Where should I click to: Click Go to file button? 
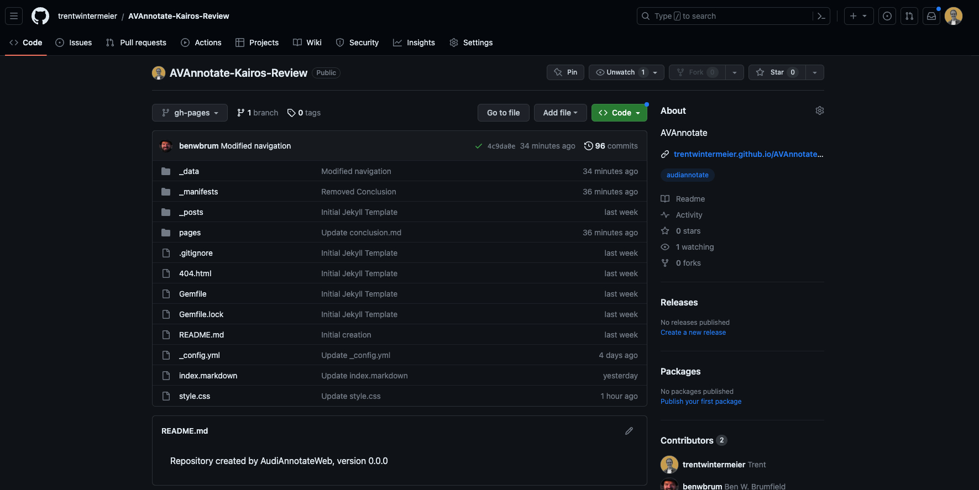tap(503, 113)
